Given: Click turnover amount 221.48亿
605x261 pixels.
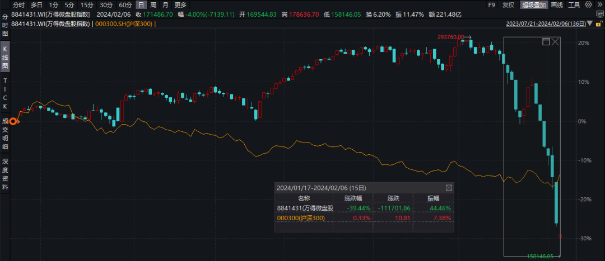Looking at the screenshot, I should (450, 15).
